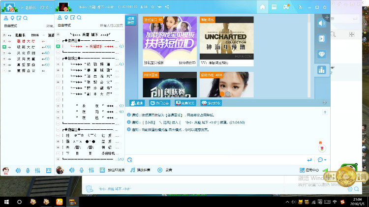Open the bar chart ranking icon in sidebar
This screenshot has height=207, width=369.
(x=321, y=70)
